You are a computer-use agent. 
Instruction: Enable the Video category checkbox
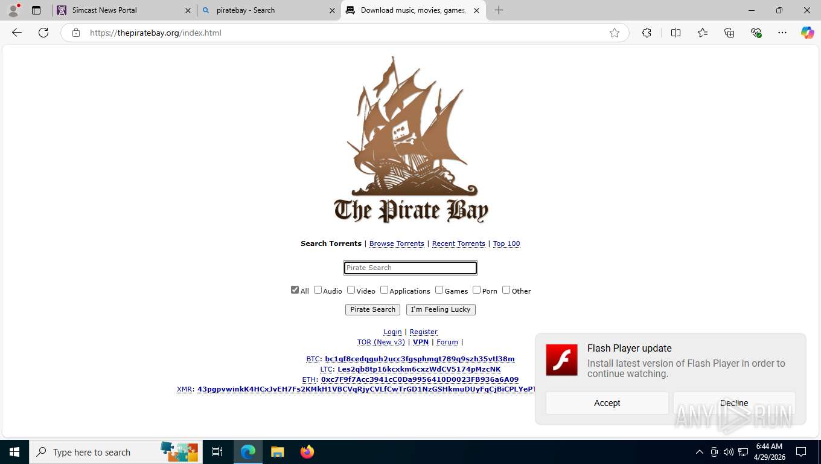(351, 290)
